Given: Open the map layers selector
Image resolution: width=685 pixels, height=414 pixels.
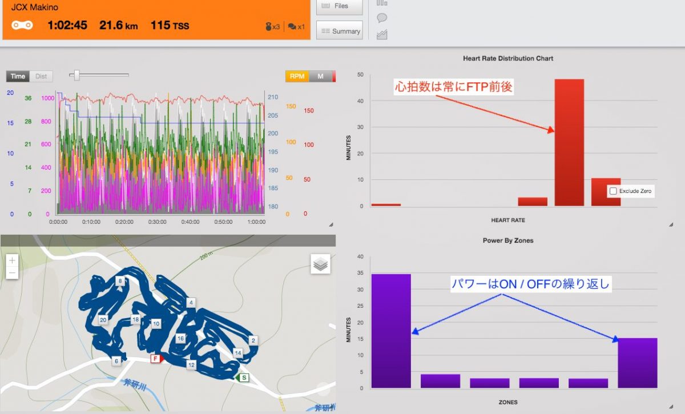Looking at the screenshot, I should 321,264.
